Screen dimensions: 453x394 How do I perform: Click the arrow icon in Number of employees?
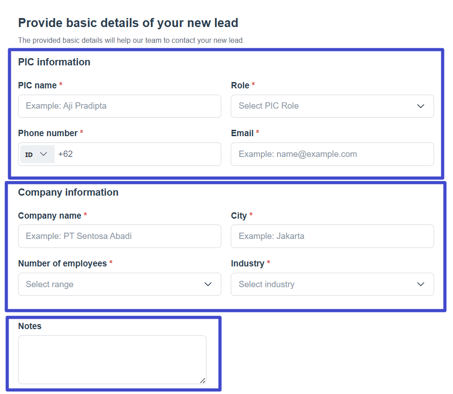coord(208,284)
